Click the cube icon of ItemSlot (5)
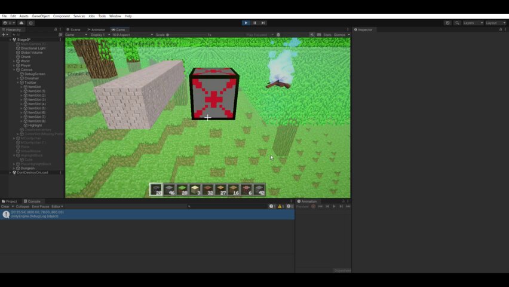509x287 pixels. [x=26, y=108]
